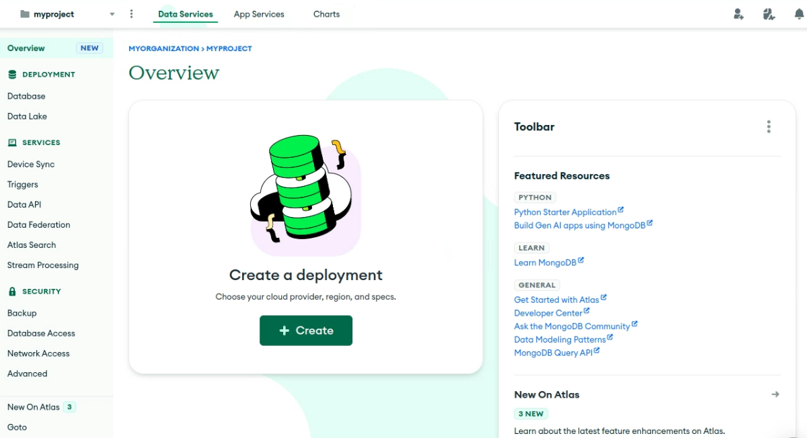Open Ask the MongoDB Community link
Screen dimensions: 807x438
point(572,326)
